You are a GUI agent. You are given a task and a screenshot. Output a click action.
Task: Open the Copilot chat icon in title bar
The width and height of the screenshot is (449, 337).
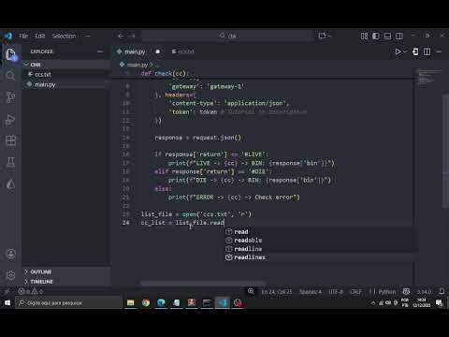click(322, 36)
